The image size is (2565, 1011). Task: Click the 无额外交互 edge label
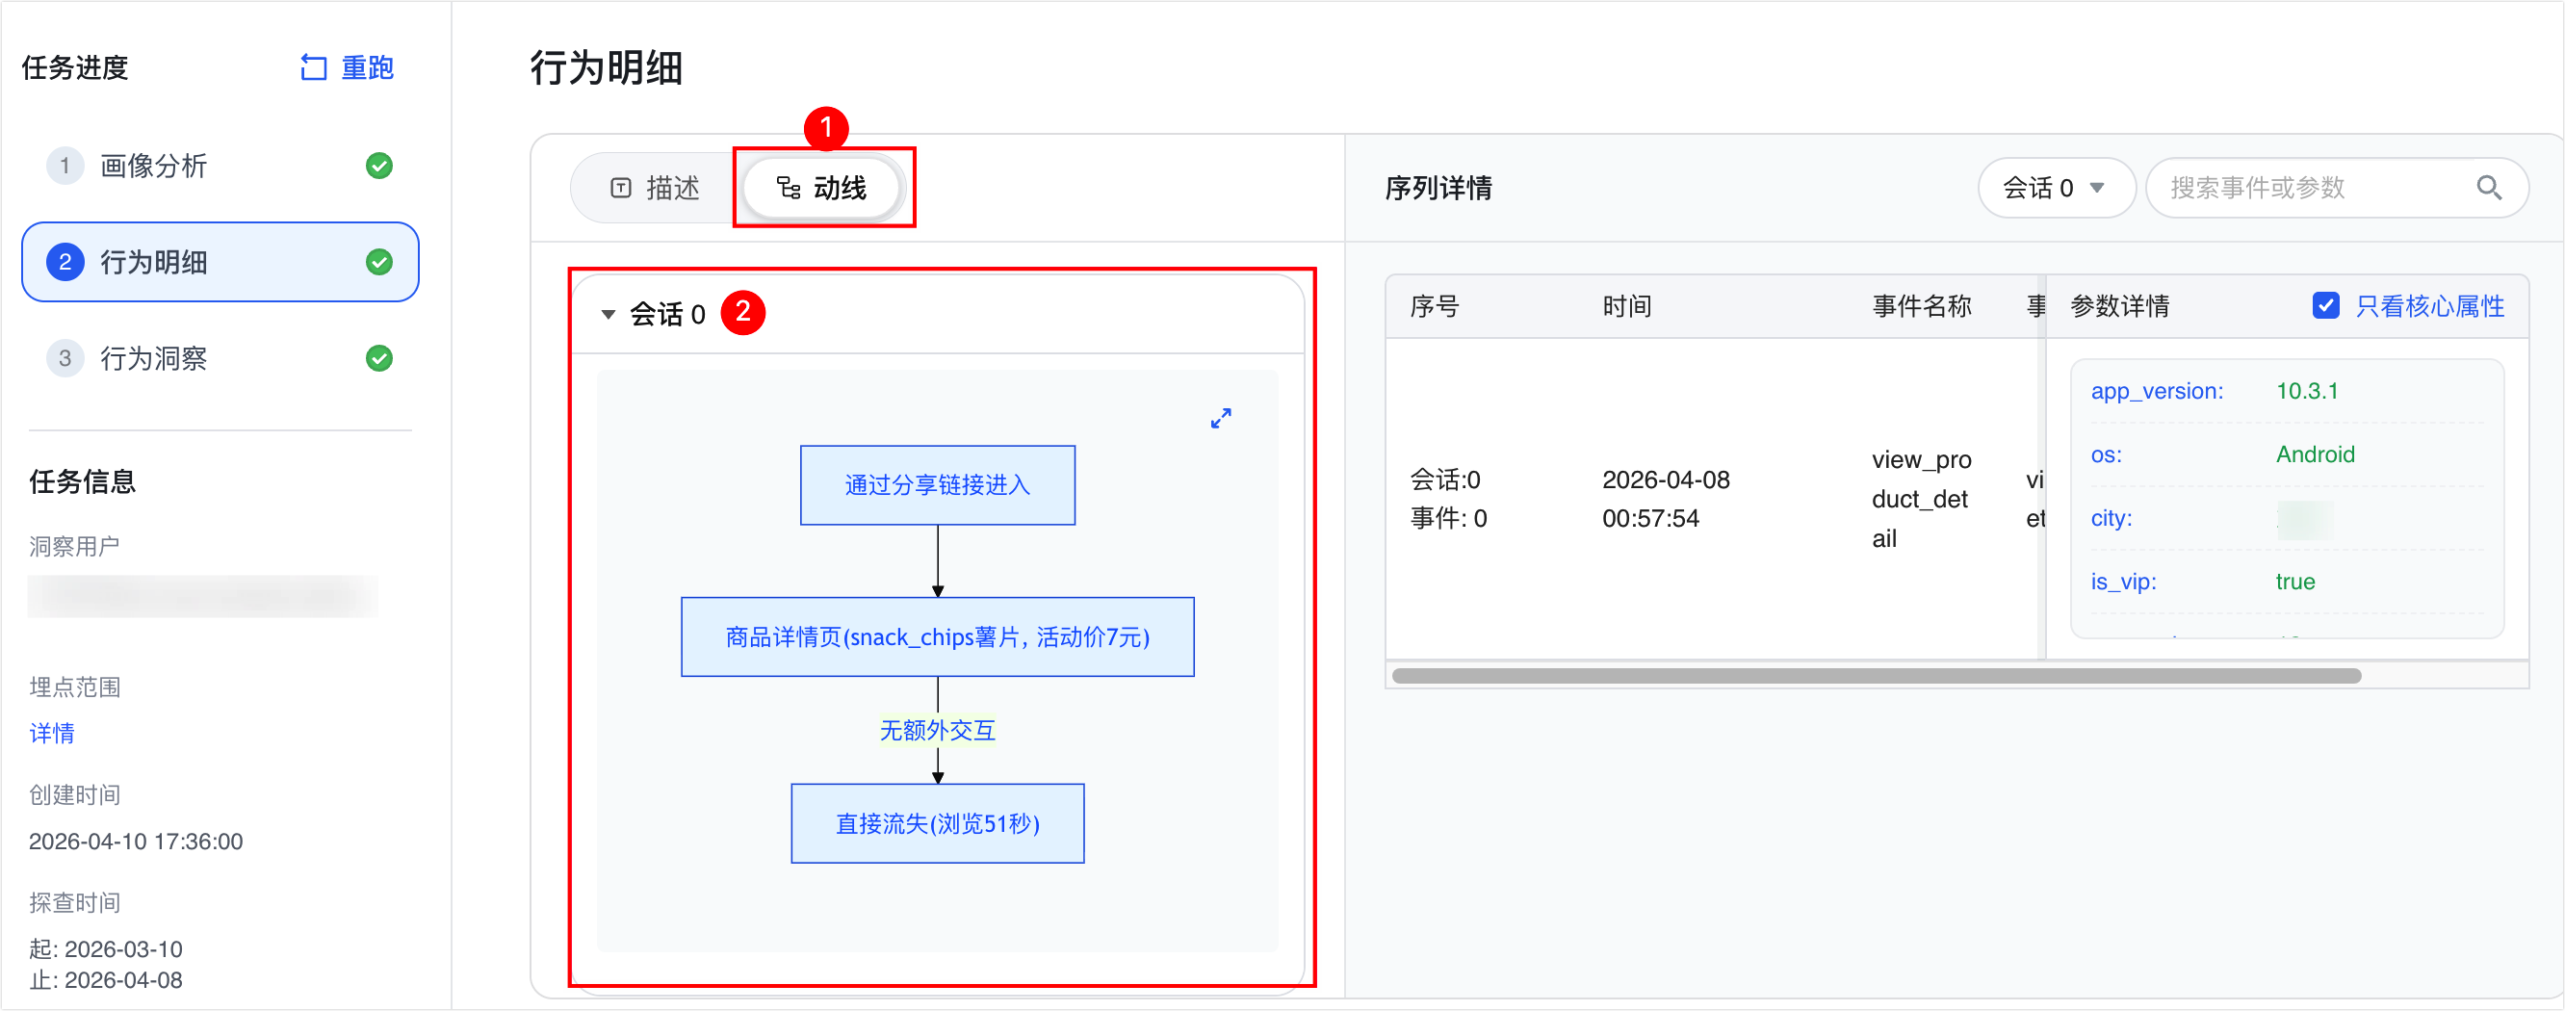937,731
